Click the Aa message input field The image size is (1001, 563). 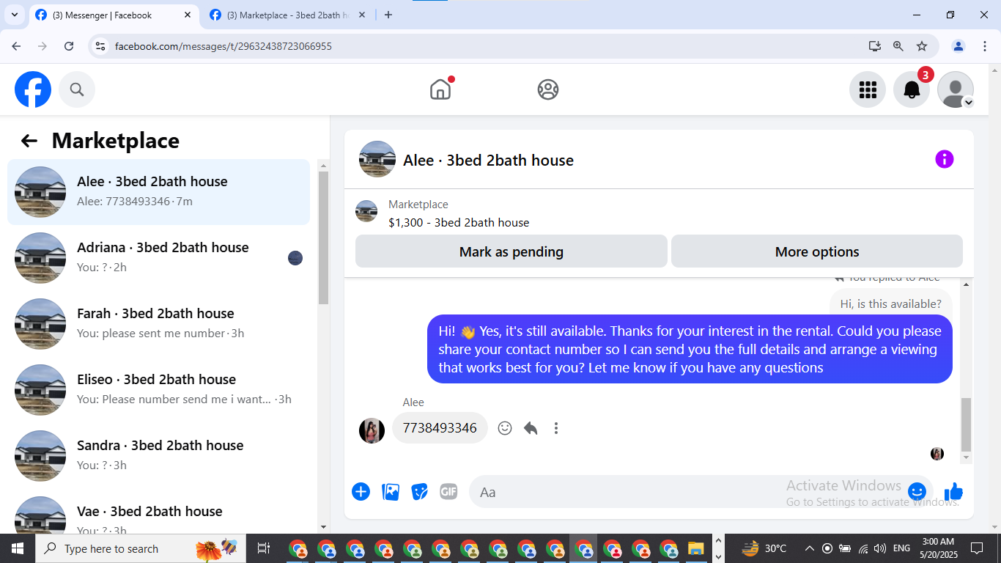coord(689,492)
